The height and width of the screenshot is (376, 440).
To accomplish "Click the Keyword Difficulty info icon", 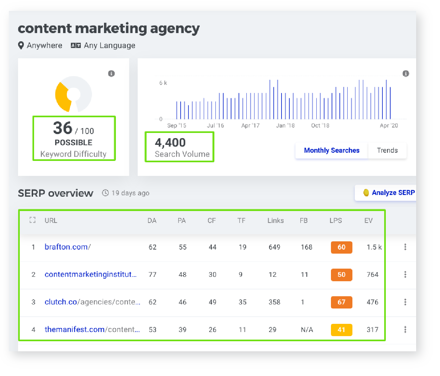I will pos(111,74).
